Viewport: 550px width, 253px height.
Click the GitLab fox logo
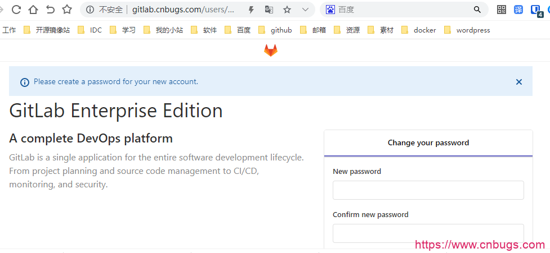point(271,50)
